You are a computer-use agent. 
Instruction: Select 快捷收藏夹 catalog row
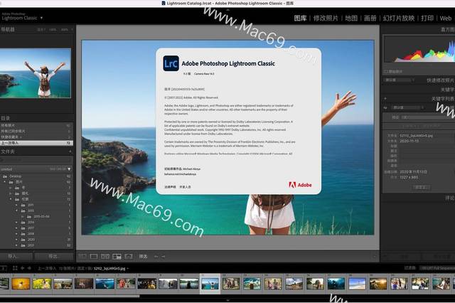pyautogui.click(x=36, y=137)
